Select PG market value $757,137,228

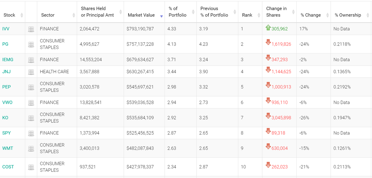tap(140, 44)
